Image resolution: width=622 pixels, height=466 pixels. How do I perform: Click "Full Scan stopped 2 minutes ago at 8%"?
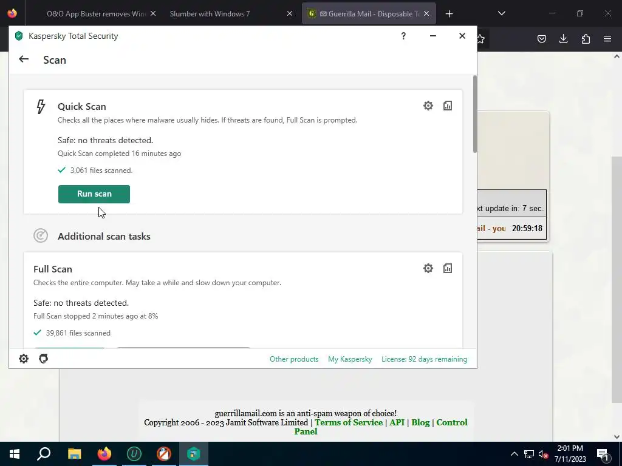[x=95, y=316]
